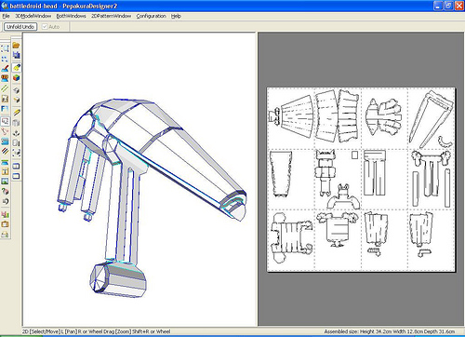
Task: Open the 2DPatternWindow menu
Action: click(111, 16)
